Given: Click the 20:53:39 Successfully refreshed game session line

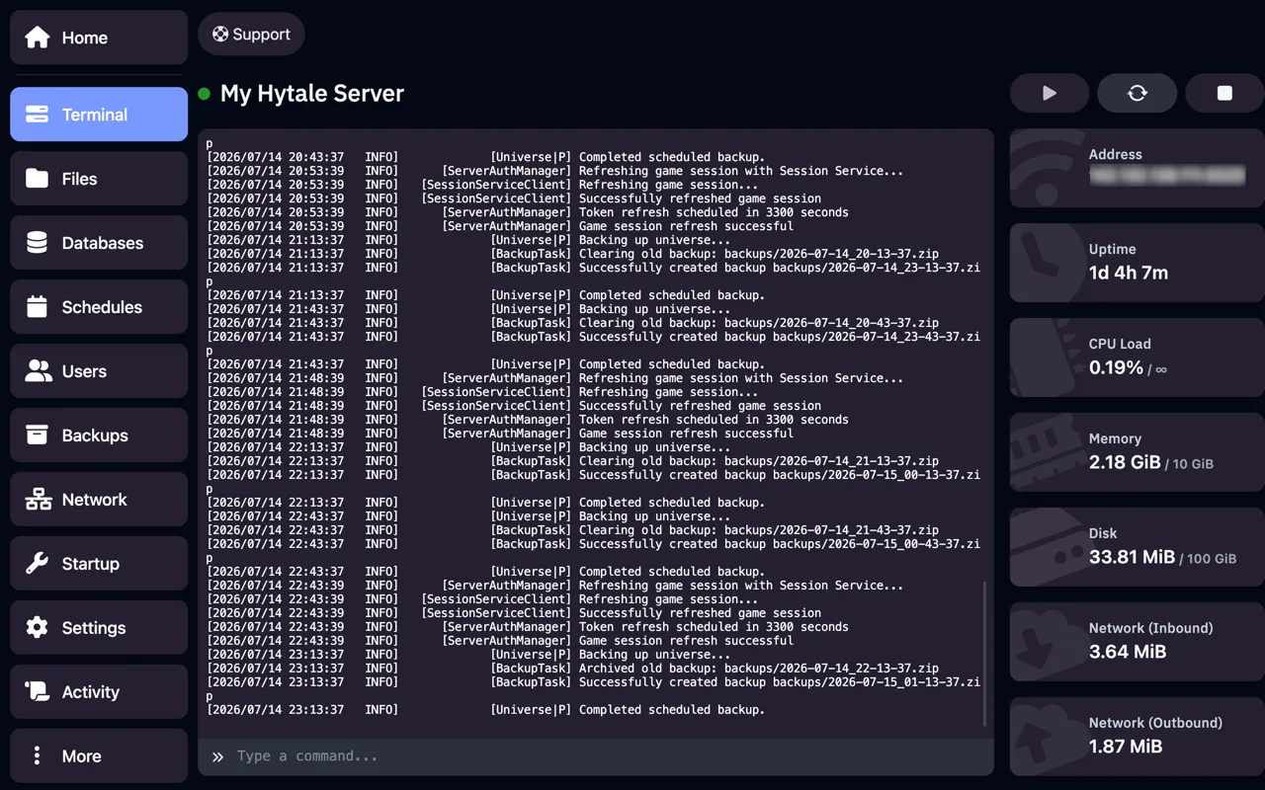Looking at the screenshot, I should click(514, 198).
